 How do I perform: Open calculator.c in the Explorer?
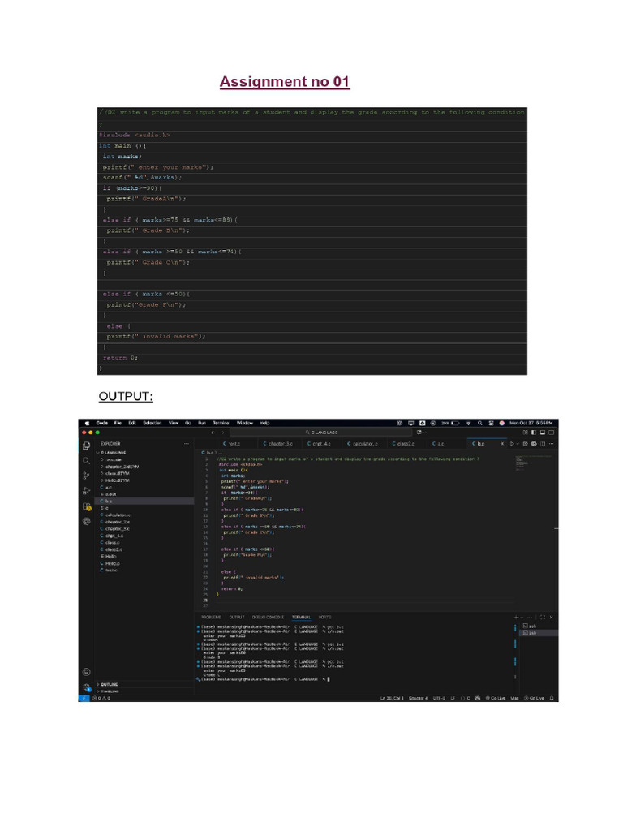coord(115,515)
